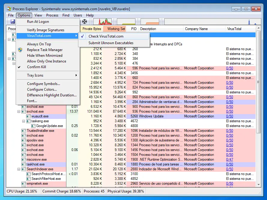Screen dimensions: 267x200
Task: Open the Process menu
Action: click(x=52, y=15)
